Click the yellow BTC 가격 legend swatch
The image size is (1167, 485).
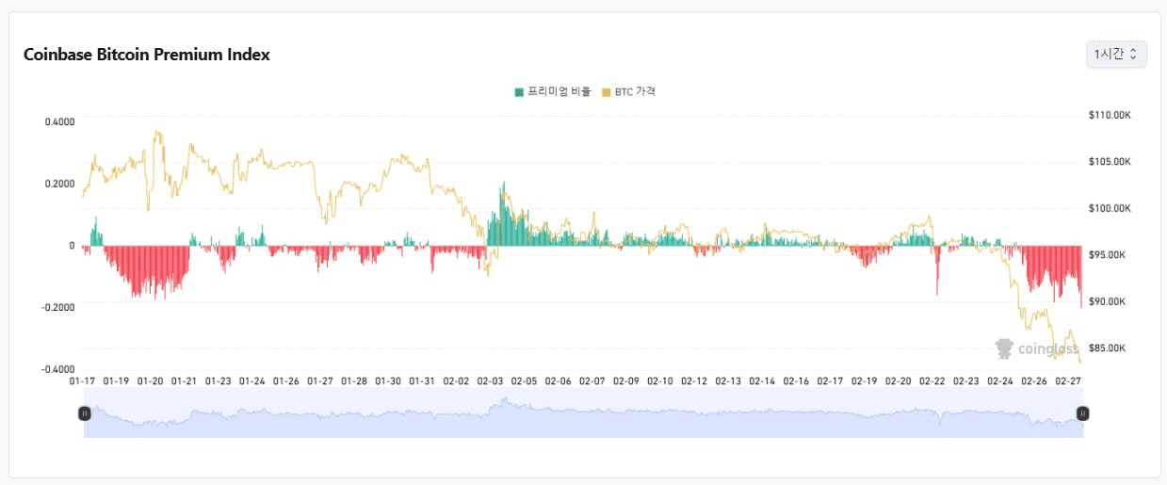coord(607,91)
